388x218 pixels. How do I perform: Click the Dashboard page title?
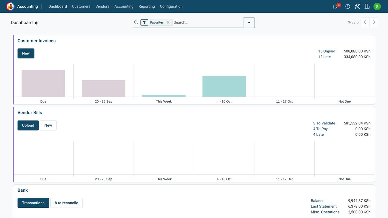[x=22, y=23]
